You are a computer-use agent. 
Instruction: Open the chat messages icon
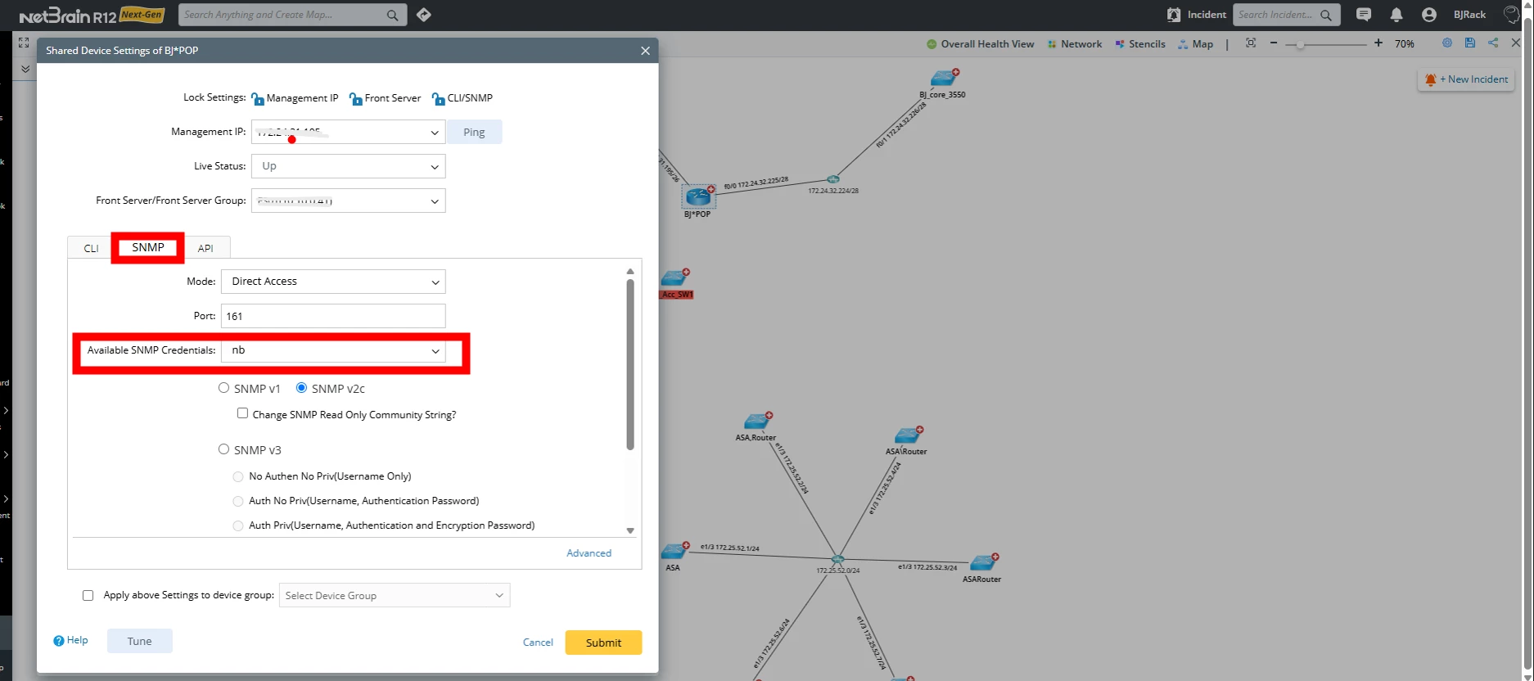click(1364, 15)
